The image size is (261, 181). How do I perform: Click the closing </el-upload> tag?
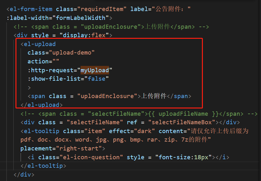tap(42, 105)
